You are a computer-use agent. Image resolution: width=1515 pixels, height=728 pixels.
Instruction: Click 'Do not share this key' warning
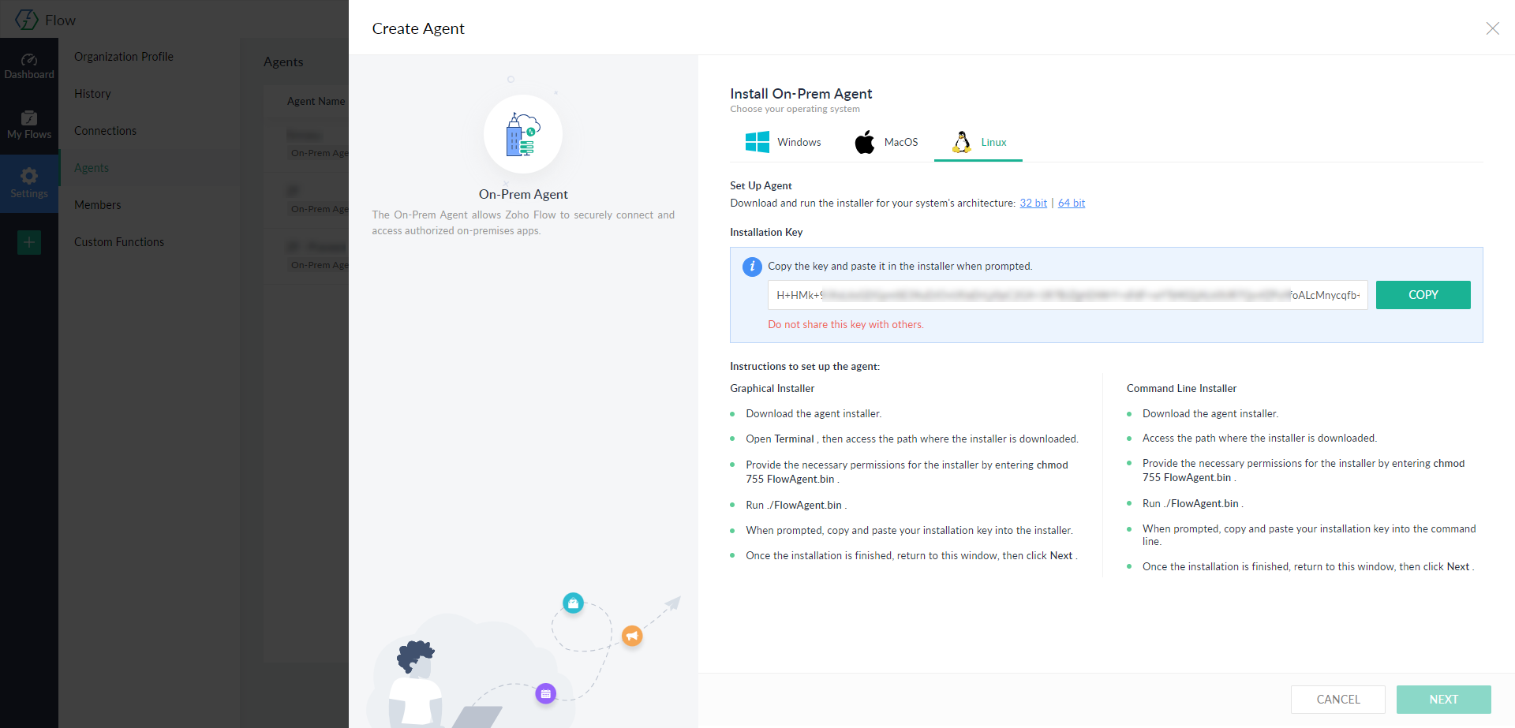pyautogui.click(x=846, y=325)
